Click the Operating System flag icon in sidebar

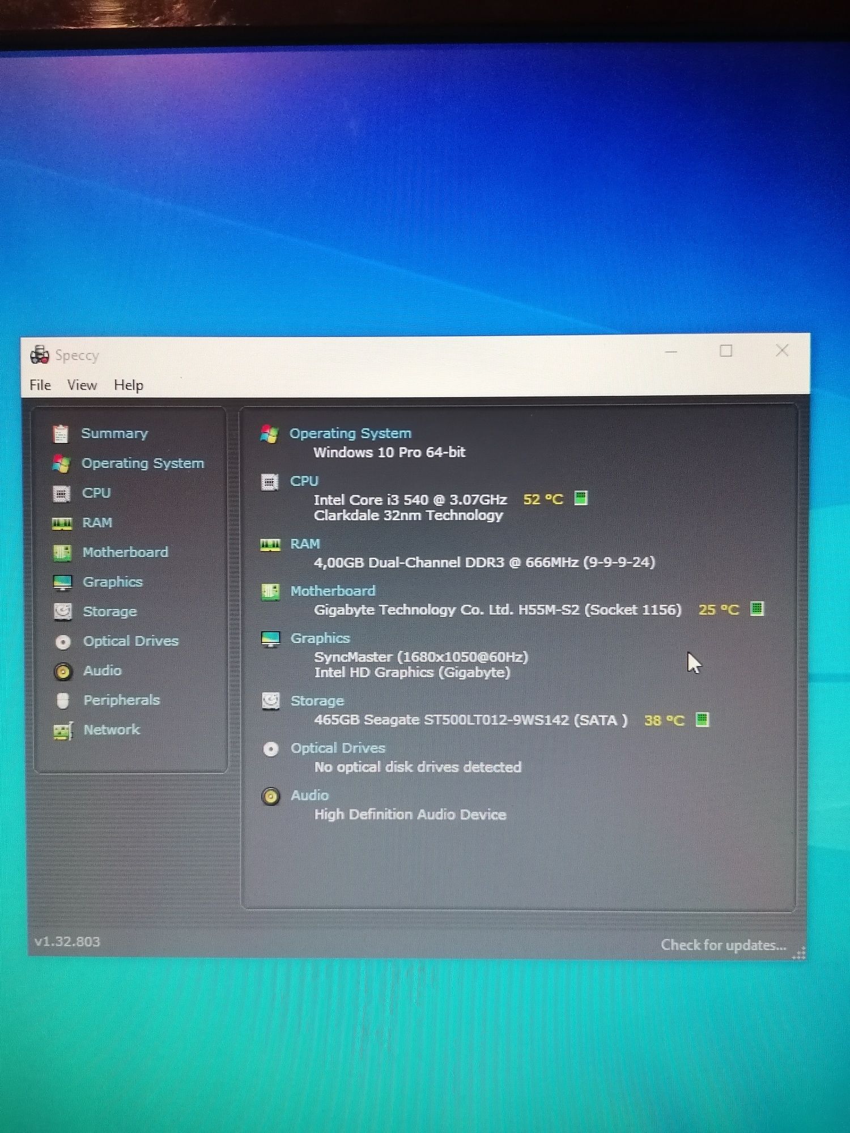pos(61,463)
